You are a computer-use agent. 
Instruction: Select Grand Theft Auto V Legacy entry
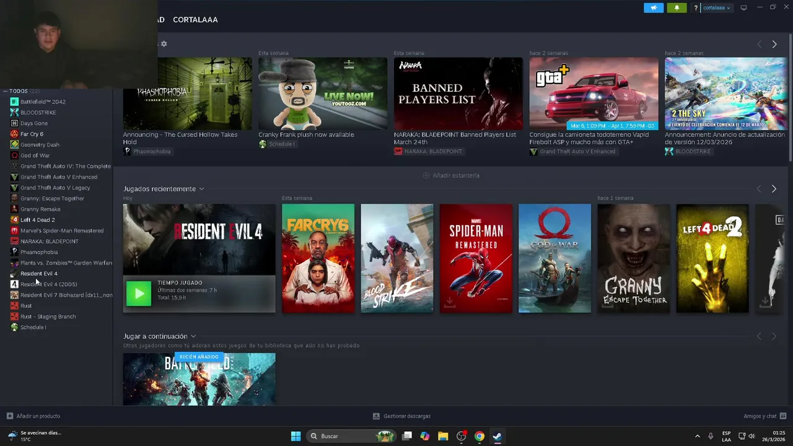click(x=55, y=188)
